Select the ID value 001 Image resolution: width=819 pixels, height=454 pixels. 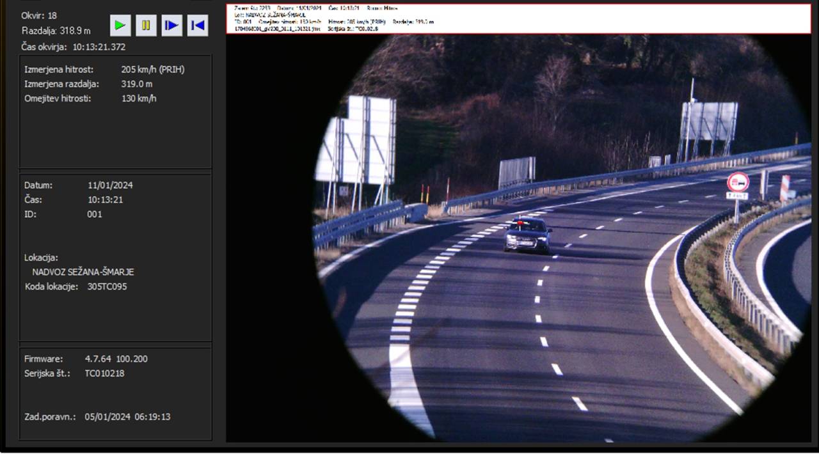coord(95,214)
